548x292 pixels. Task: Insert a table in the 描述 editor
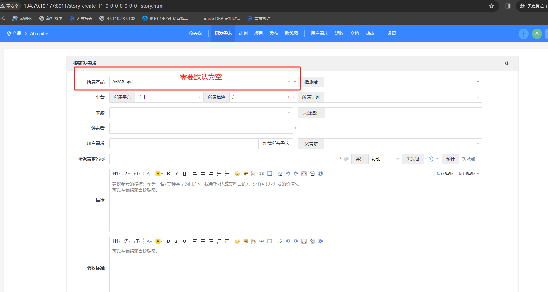tap(270, 174)
